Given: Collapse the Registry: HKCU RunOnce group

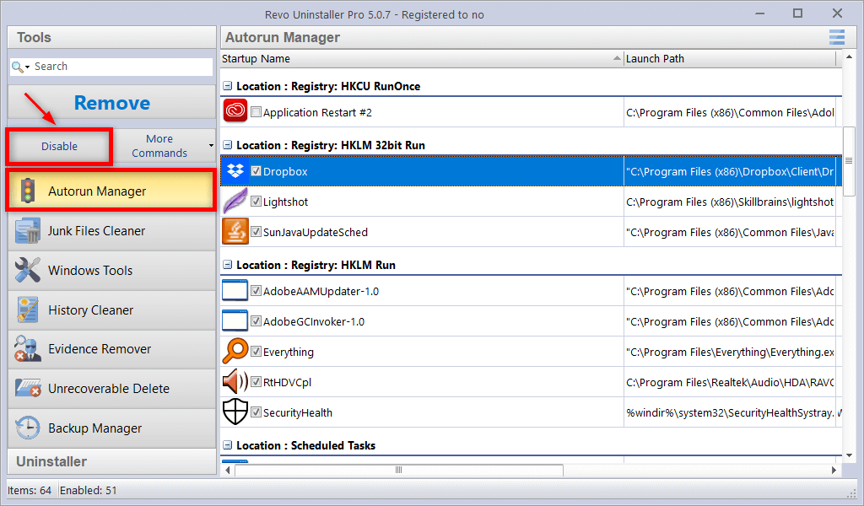Looking at the screenshot, I should (227, 86).
